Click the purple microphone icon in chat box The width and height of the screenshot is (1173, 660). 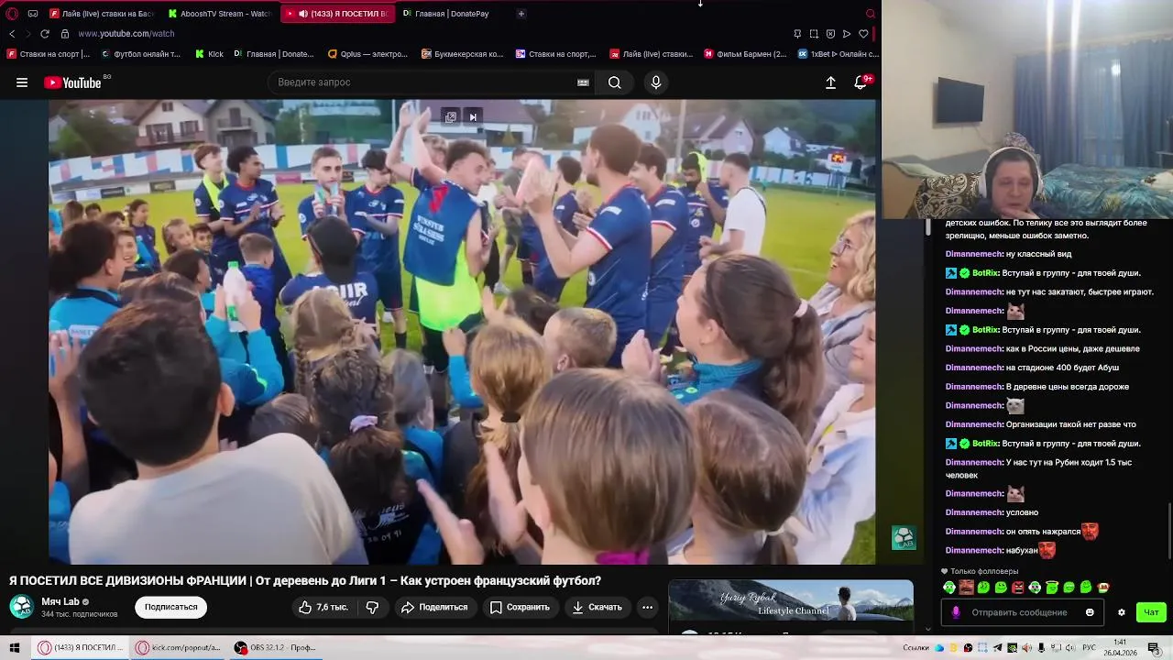point(956,612)
